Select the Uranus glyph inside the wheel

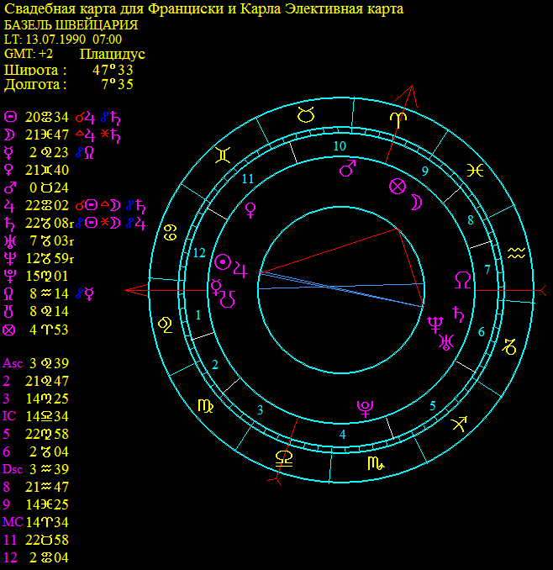pyautogui.click(x=446, y=342)
